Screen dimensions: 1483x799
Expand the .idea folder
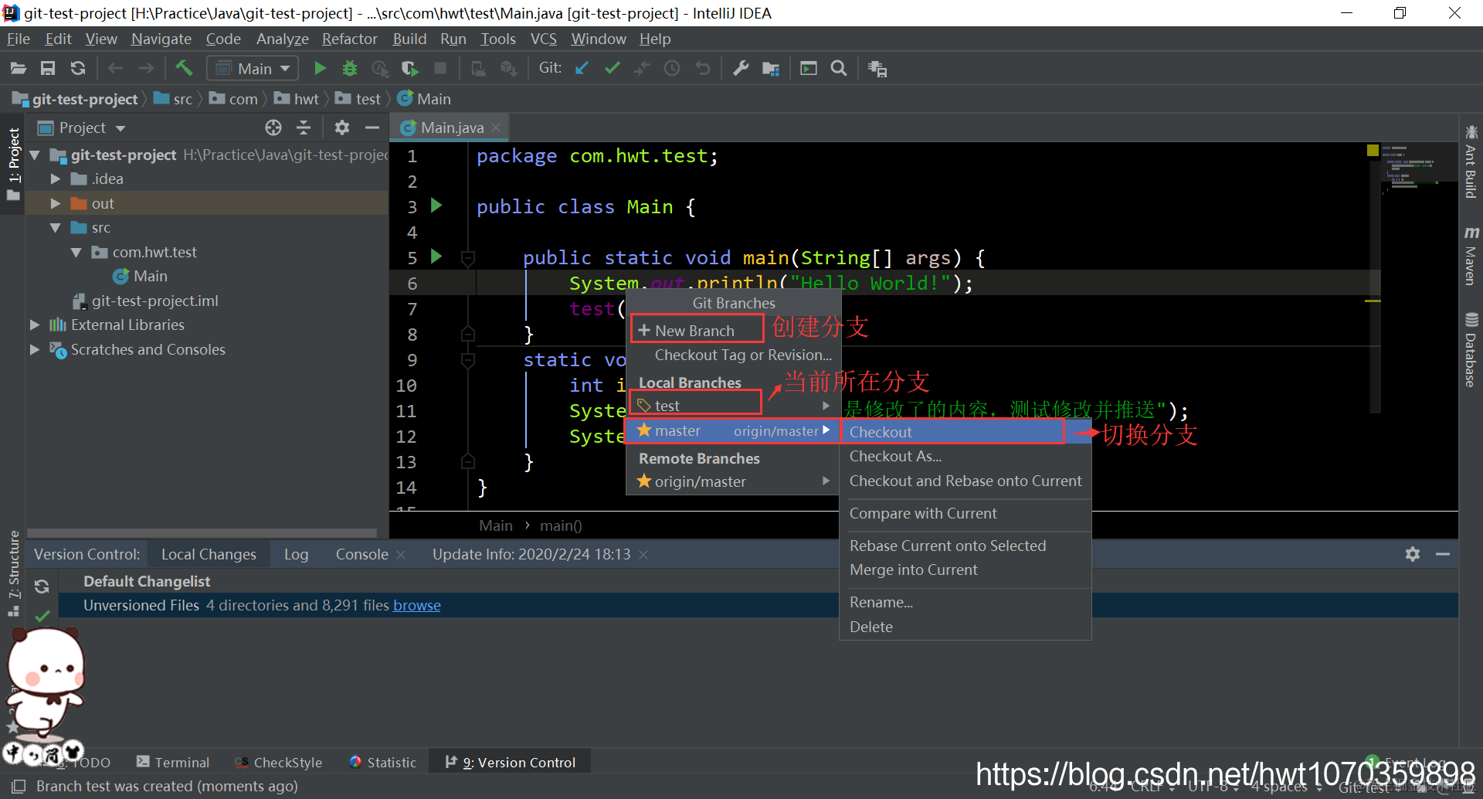coord(56,179)
